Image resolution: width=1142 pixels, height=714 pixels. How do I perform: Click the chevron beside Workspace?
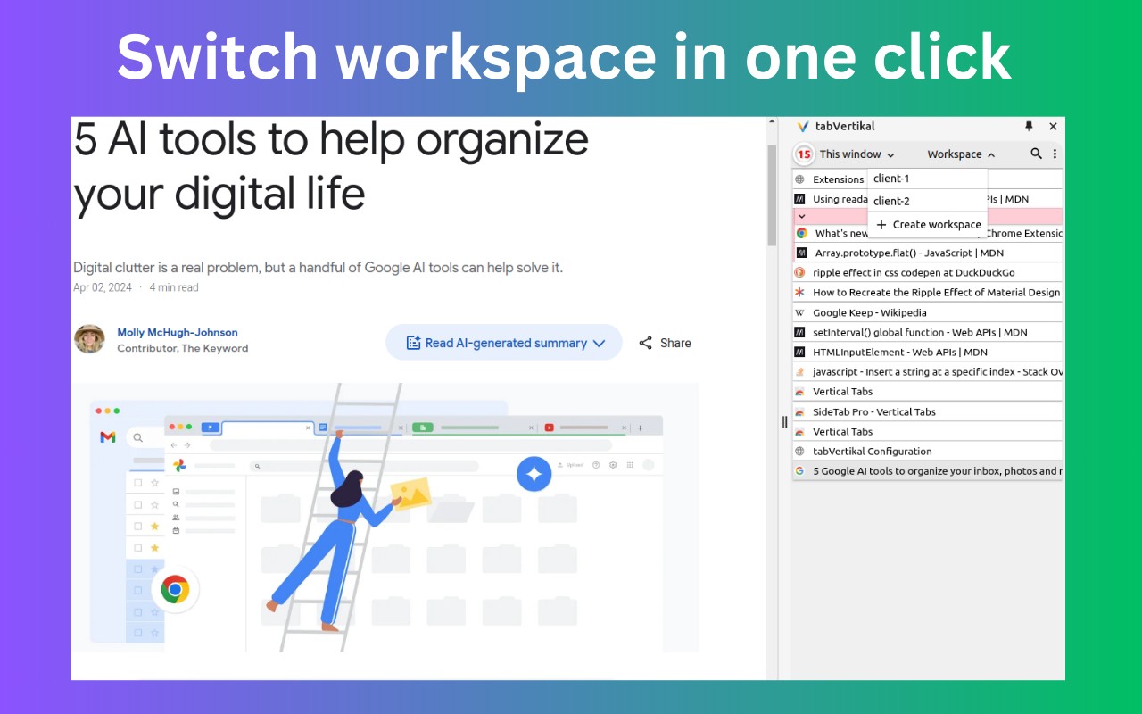(991, 155)
